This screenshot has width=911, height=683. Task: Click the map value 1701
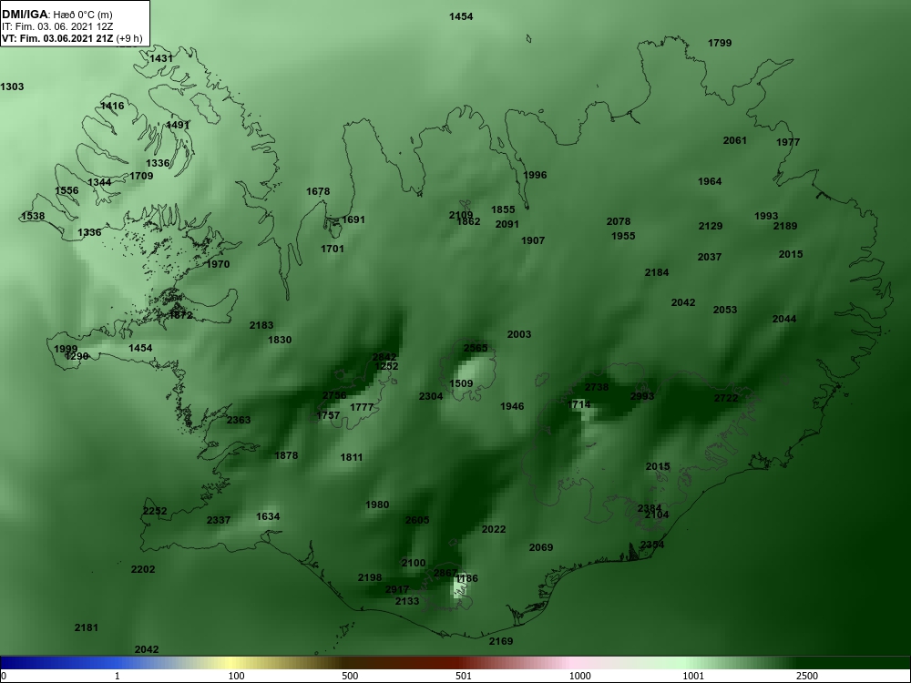pos(333,249)
